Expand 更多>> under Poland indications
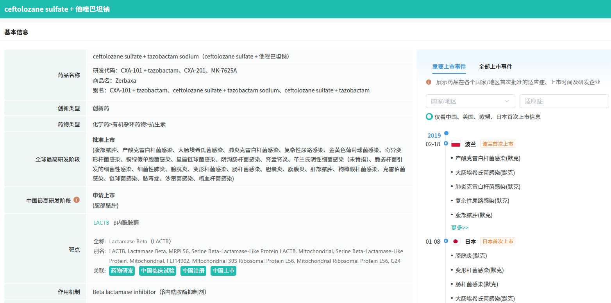The image size is (611, 303). tap(460, 227)
